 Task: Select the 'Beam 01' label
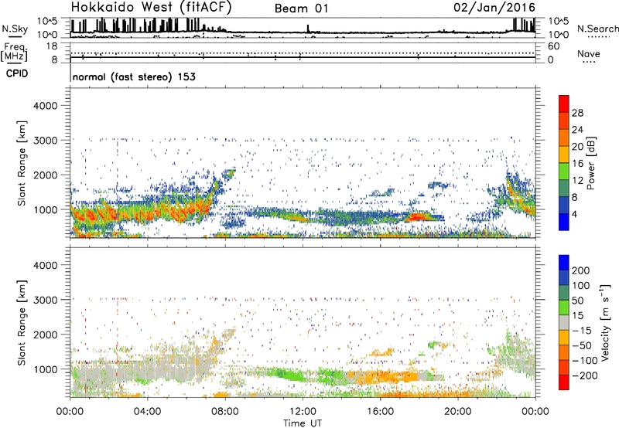coord(301,8)
